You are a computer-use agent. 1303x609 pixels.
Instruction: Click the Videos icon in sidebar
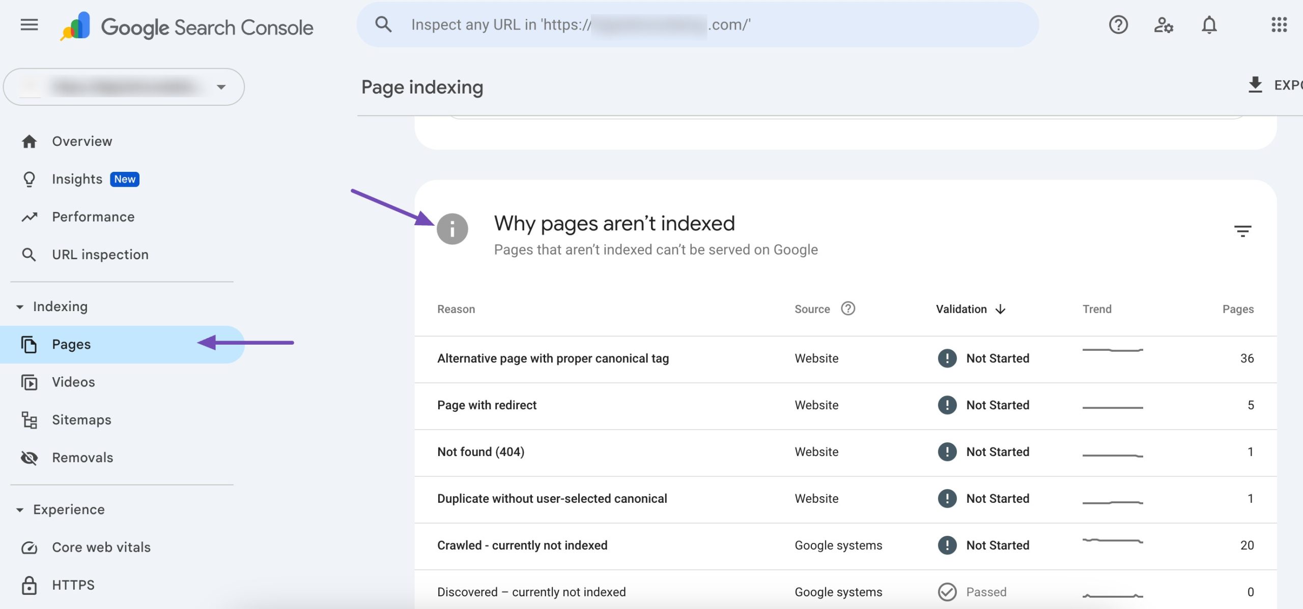(x=29, y=382)
